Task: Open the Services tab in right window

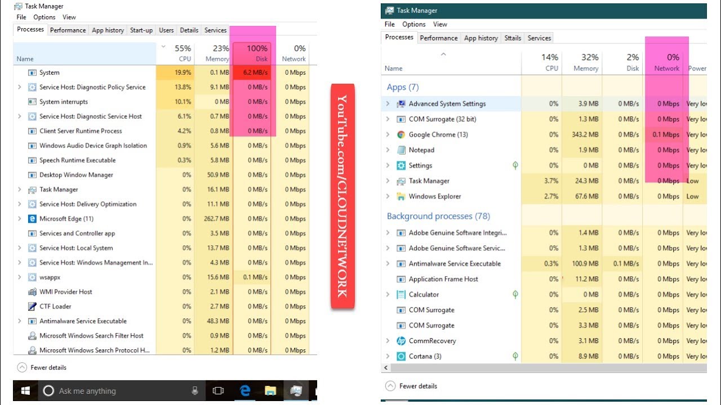Action: tap(539, 38)
